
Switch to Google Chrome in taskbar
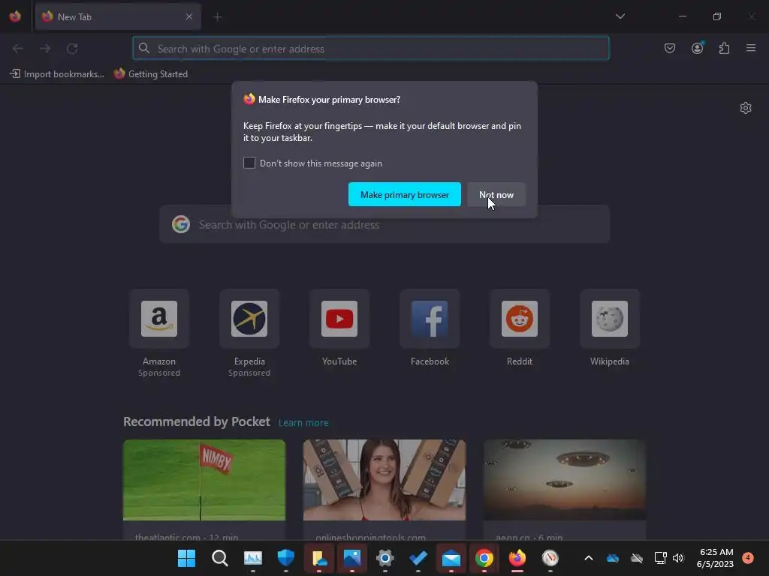[x=484, y=558]
